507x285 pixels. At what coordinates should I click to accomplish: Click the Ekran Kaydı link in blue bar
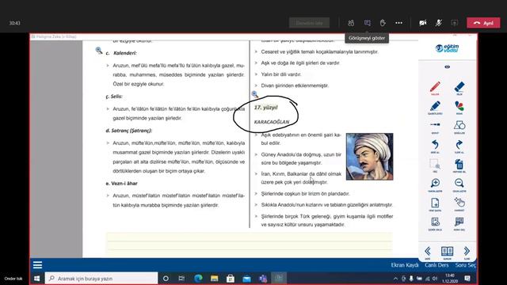pos(405,265)
